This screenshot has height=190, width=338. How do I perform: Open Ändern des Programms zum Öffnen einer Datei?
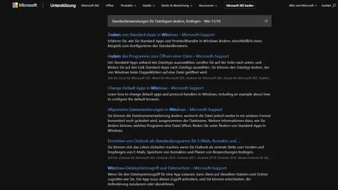pyautogui.click(x=168, y=56)
